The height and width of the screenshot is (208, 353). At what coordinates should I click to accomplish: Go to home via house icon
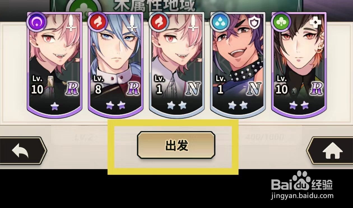(331, 151)
